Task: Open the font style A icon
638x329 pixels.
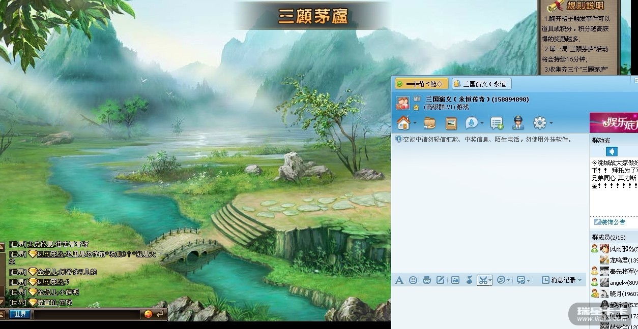Action: 399,280
